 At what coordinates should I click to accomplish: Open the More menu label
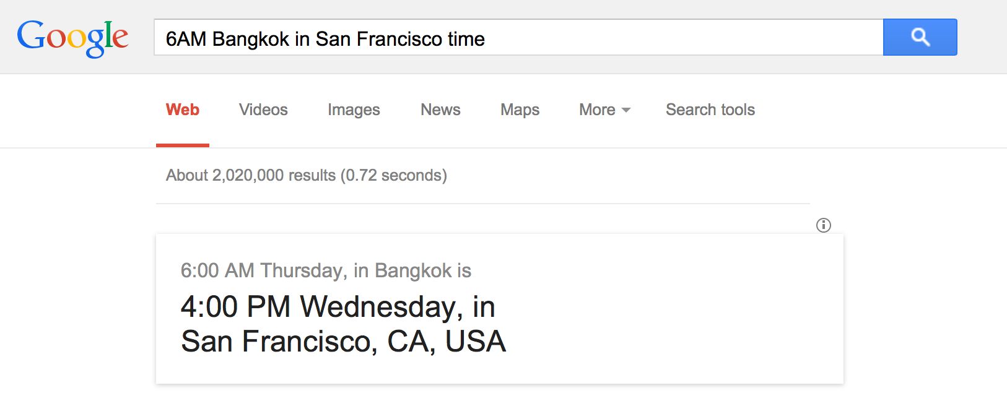coord(597,110)
